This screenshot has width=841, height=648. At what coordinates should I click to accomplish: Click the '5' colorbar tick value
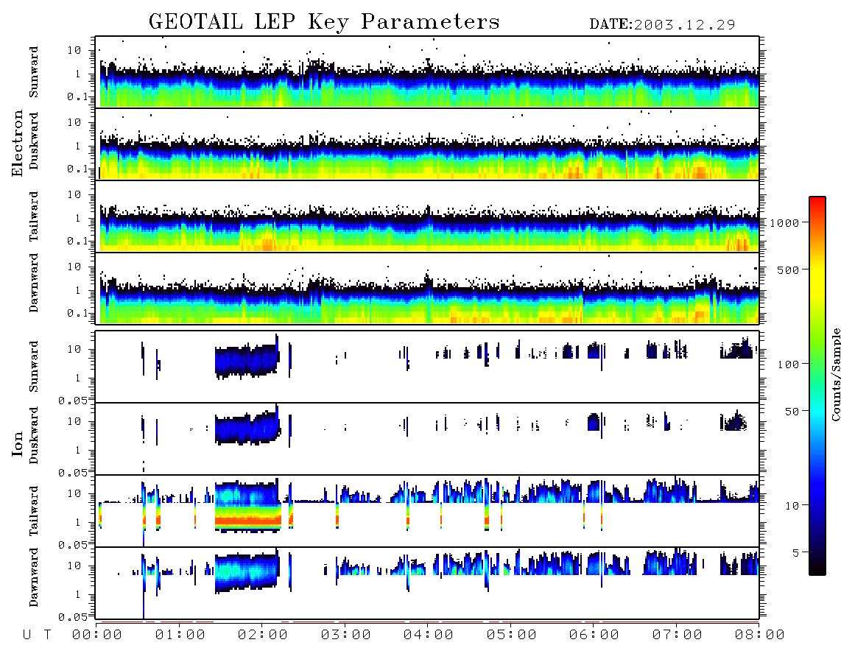tap(796, 552)
